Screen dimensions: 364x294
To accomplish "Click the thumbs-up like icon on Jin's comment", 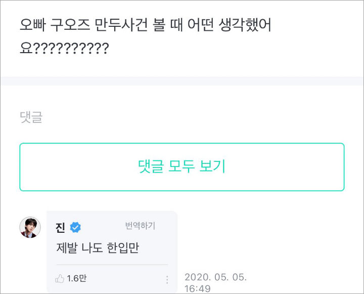I will pos(60,278).
